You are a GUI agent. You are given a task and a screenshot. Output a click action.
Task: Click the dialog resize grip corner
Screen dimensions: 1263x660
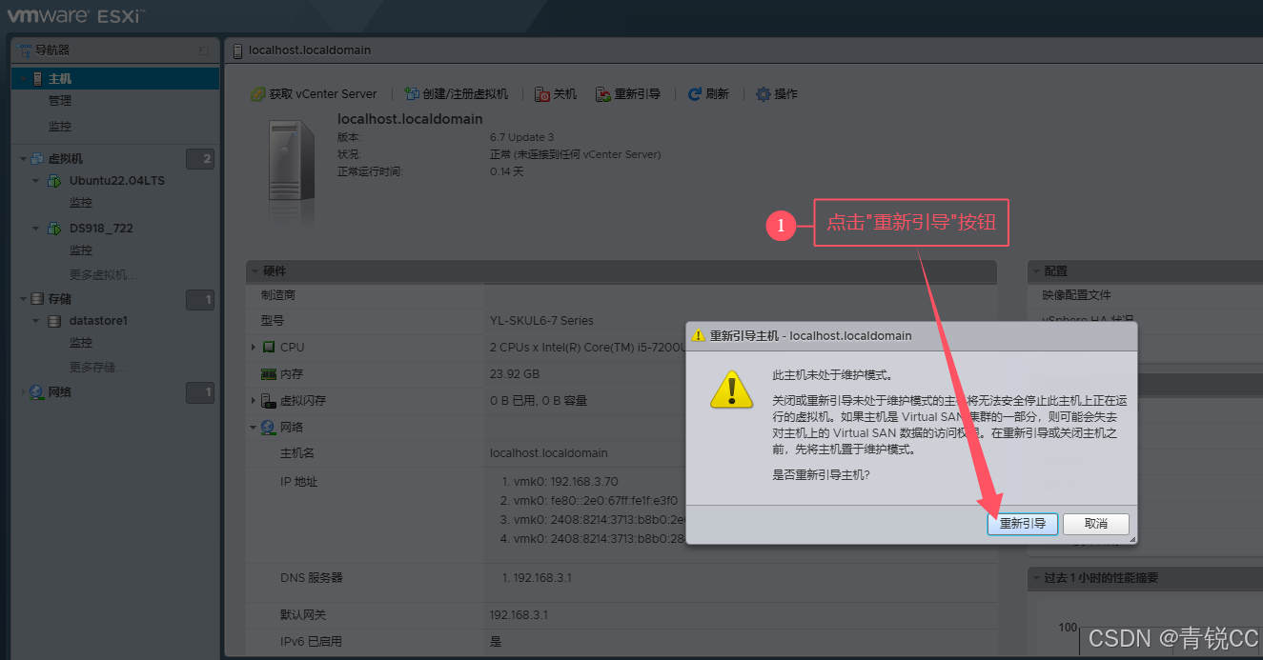(x=1132, y=540)
